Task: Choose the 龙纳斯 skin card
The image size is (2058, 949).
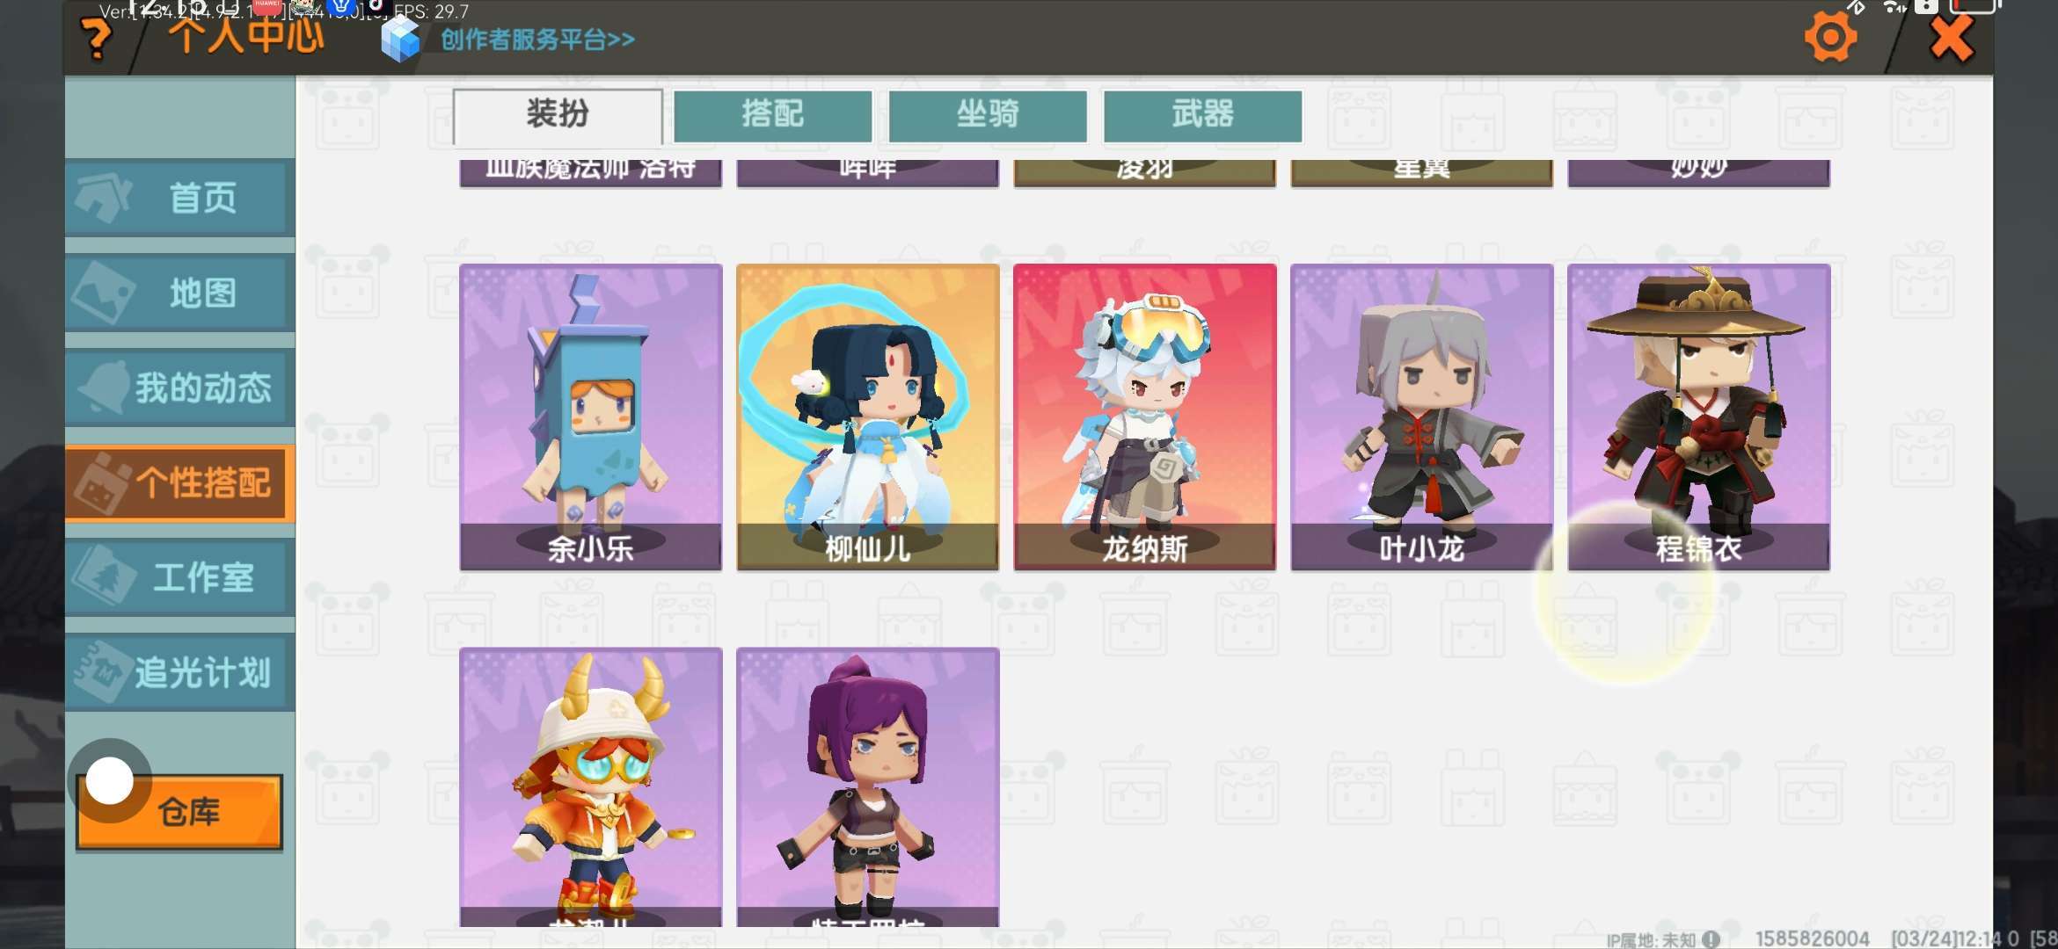Action: pos(1145,417)
